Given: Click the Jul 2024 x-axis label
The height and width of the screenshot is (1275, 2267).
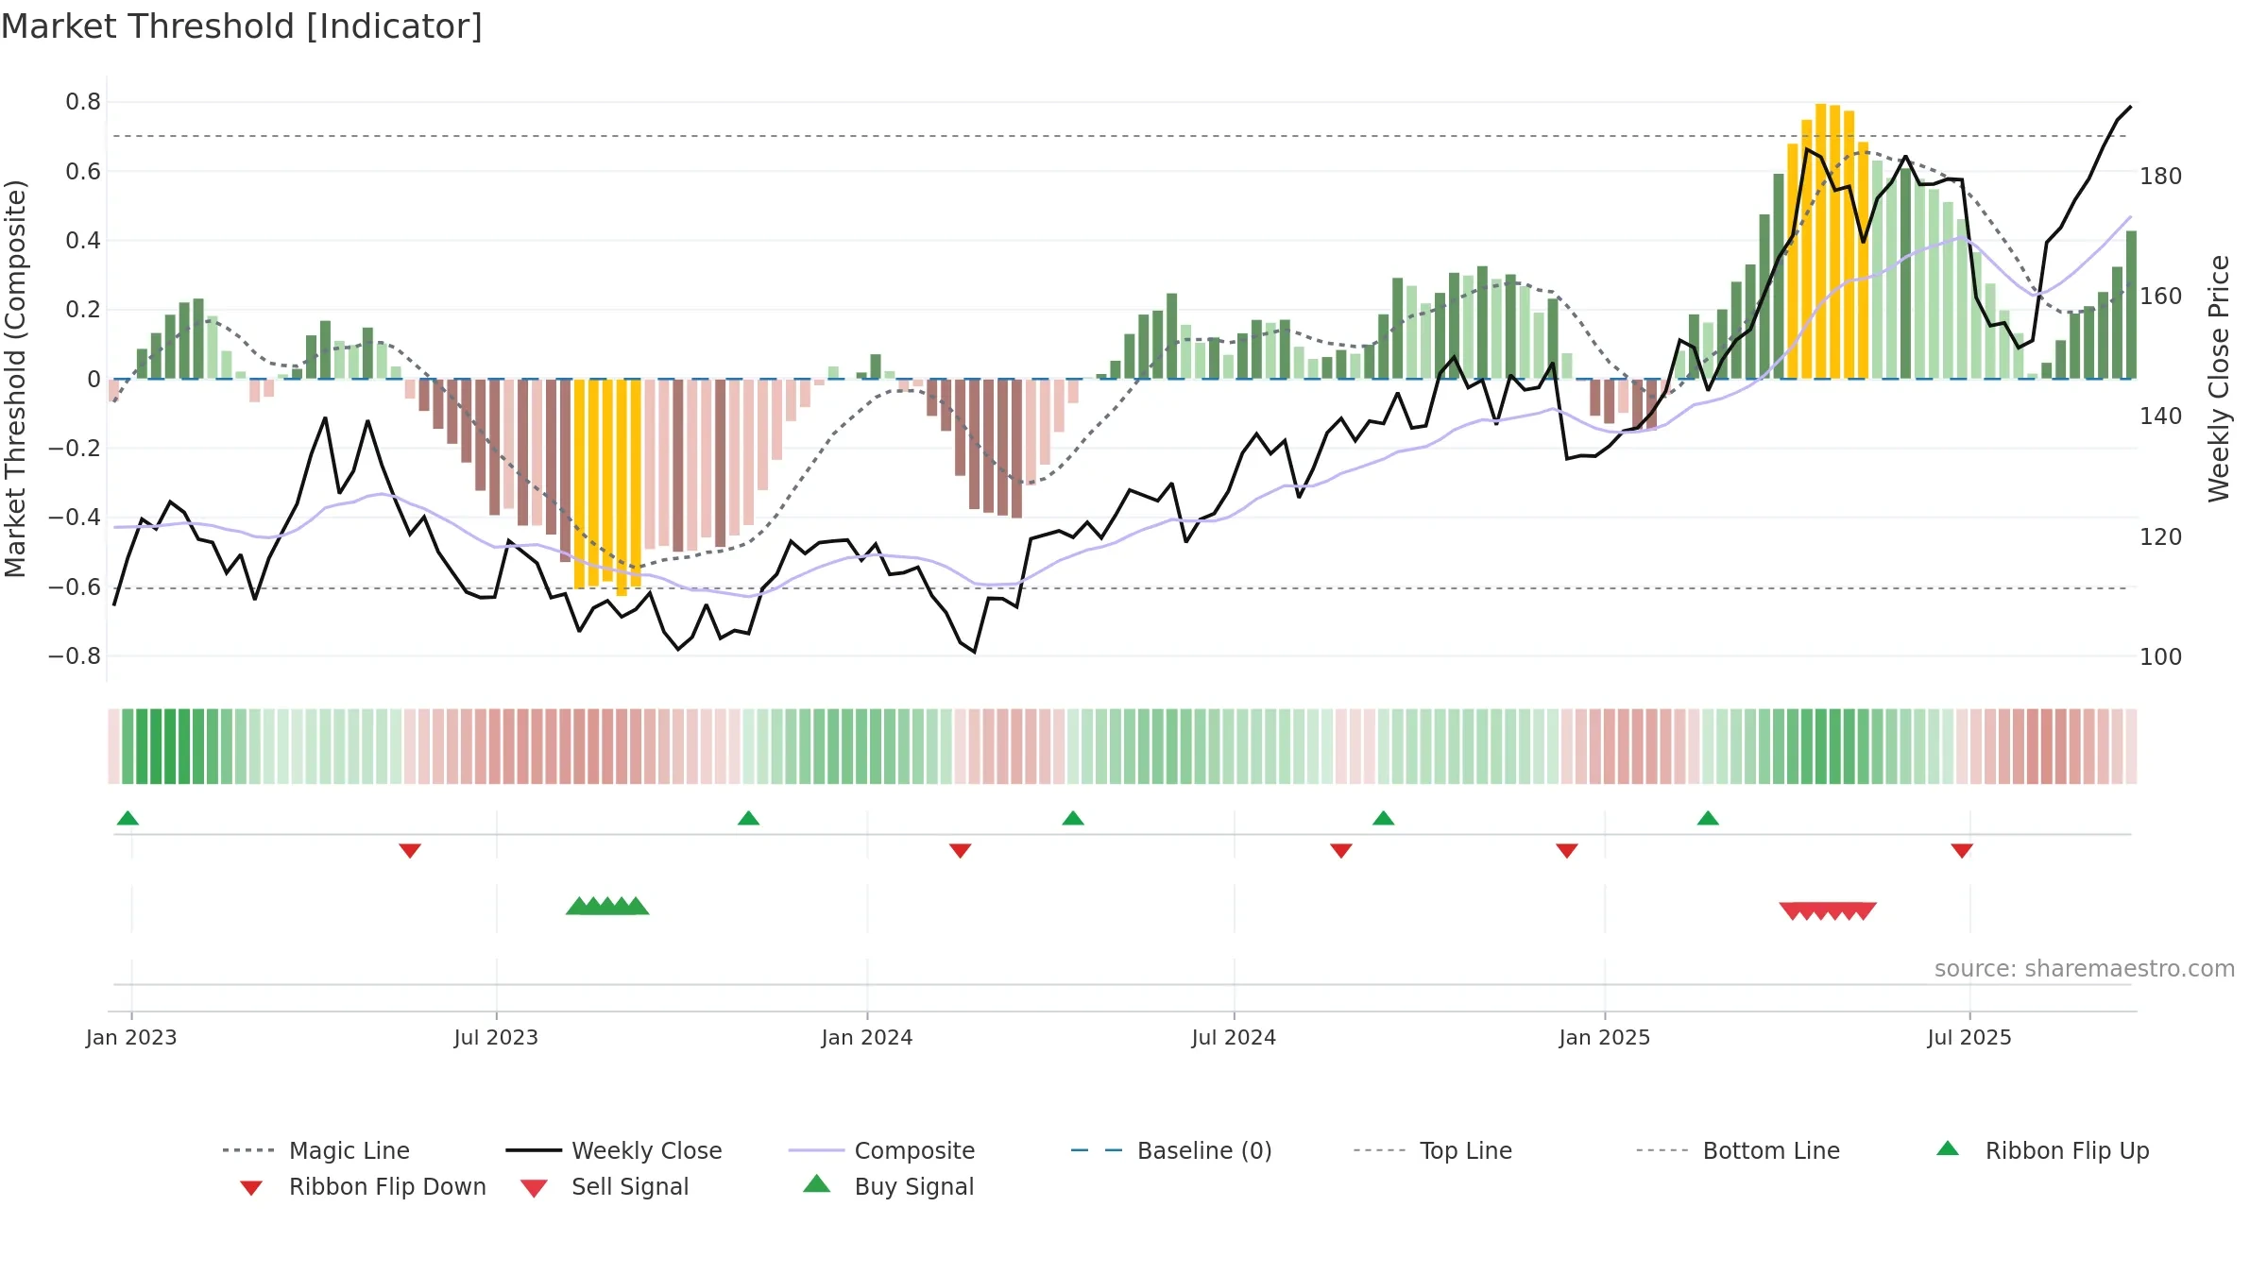Looking at the screenshot, I should point(1234,1037).
